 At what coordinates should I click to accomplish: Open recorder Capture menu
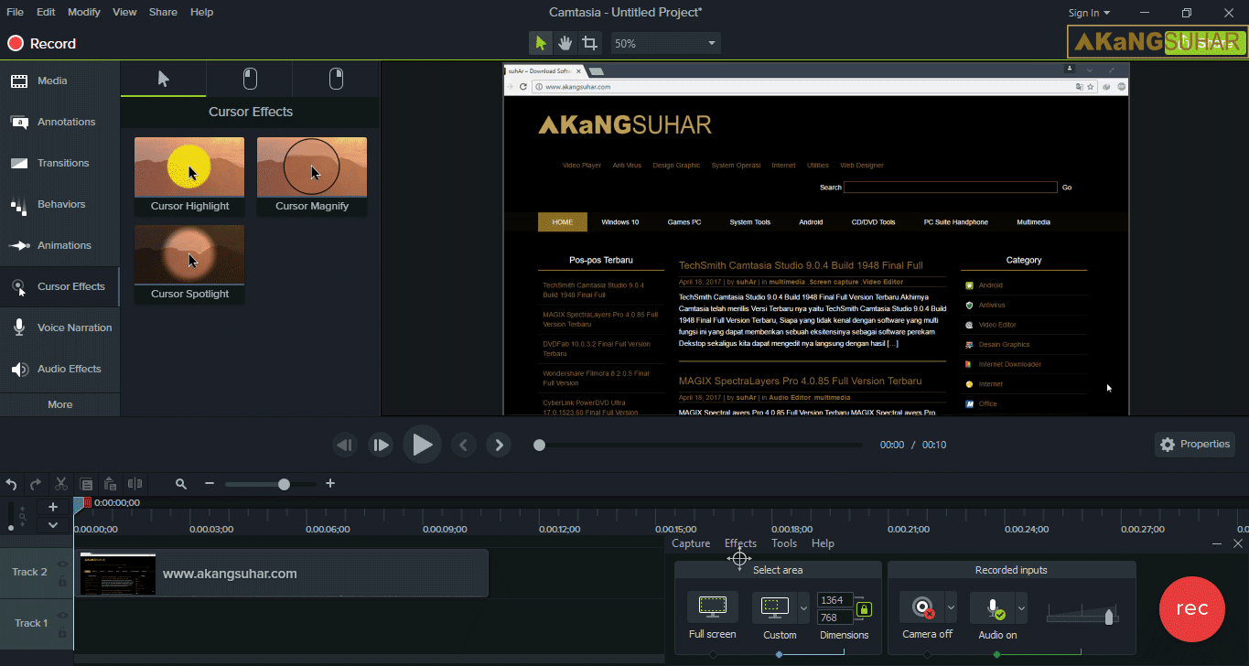click(x=691, y=543)
